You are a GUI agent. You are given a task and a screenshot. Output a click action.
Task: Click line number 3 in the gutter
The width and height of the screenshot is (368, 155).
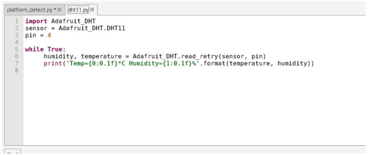[16, 35]
